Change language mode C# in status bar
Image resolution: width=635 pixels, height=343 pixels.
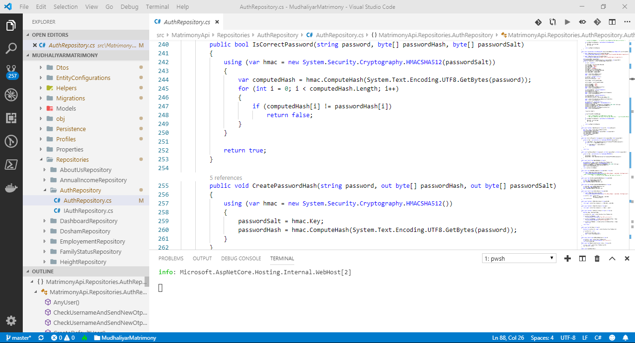tap(598, 338)
